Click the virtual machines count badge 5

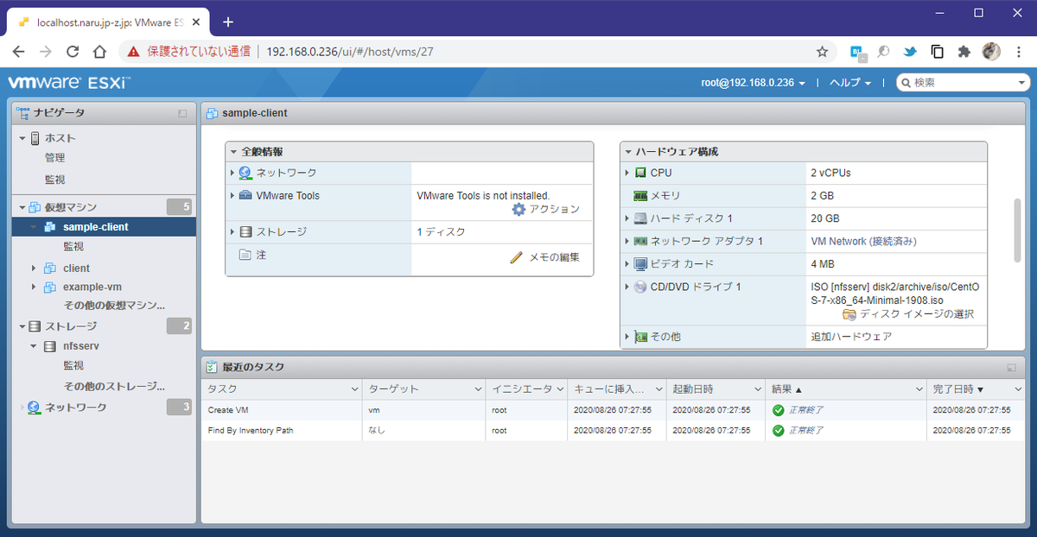tap(179, 207)
